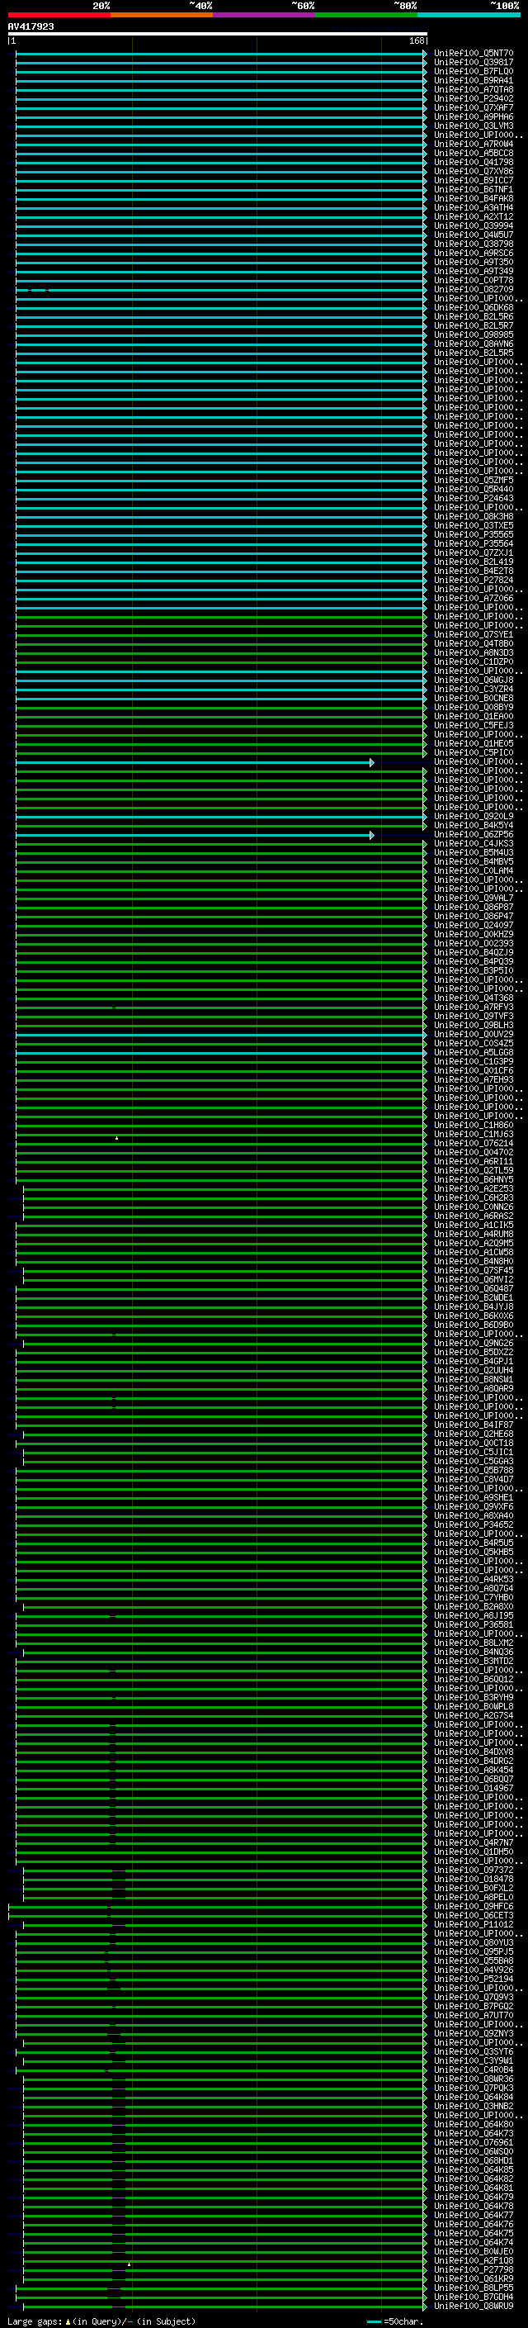Select hit UniRef100_C1H860
528x2328 pixels.
474,1124
